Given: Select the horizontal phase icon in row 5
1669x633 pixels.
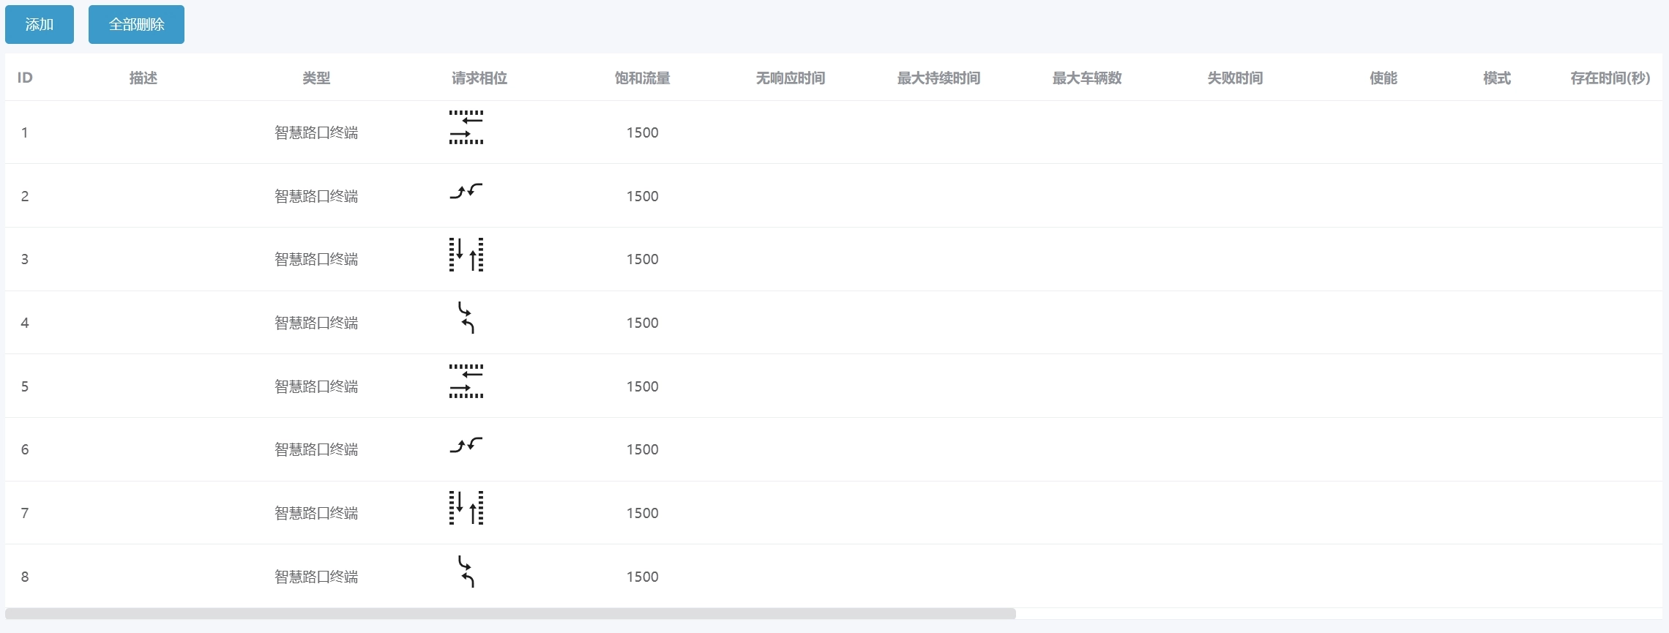Looking at the screenshot, I should point(466,381).
